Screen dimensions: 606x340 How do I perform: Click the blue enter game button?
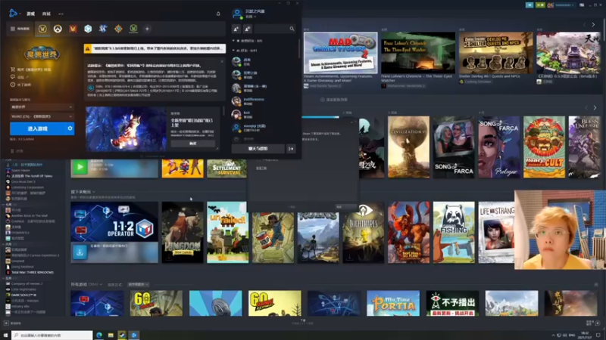(37, 128)
